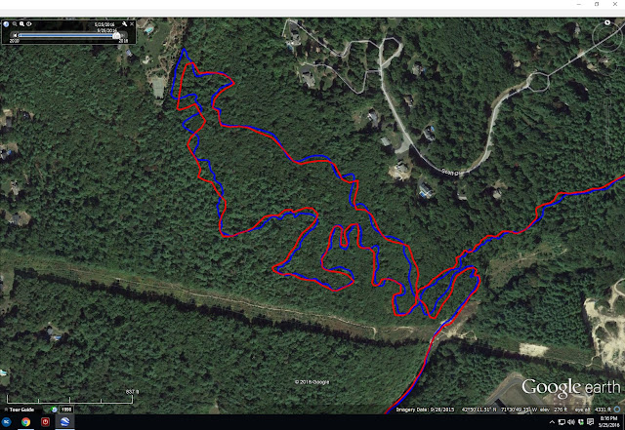Screen dimensions: 625x430
Task: Click the time slider handle
Action: point(116,36)
